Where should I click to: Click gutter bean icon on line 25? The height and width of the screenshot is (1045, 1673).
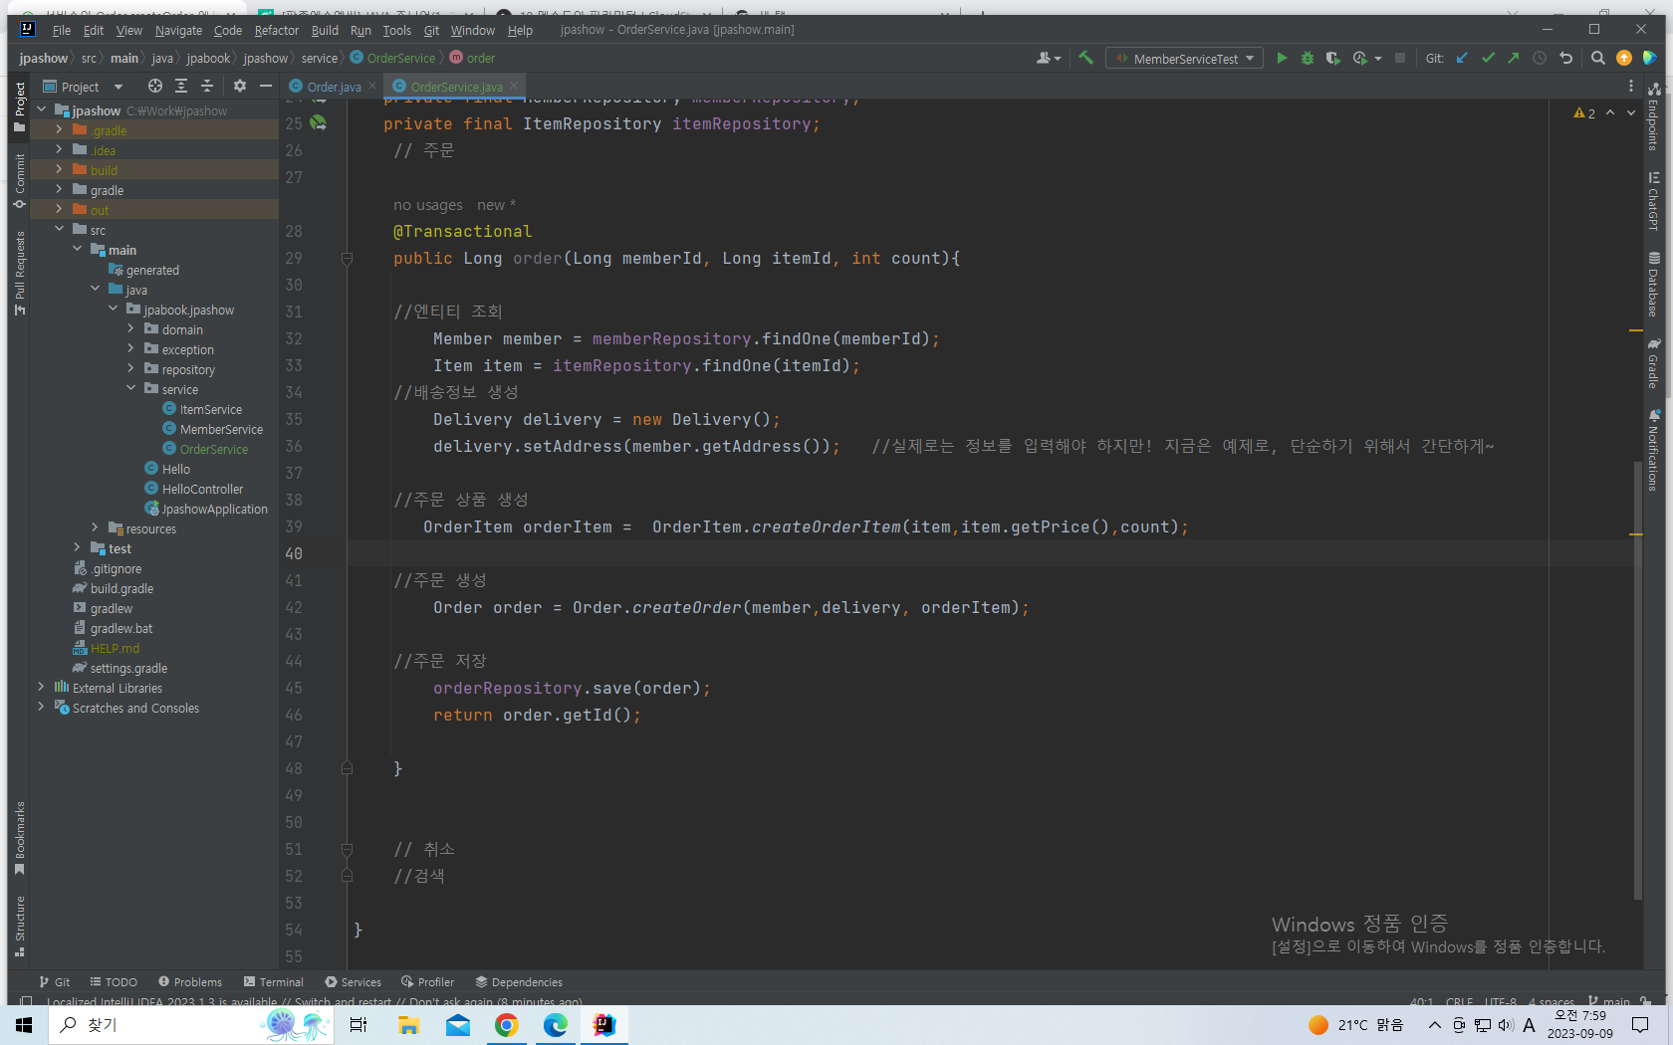click(x=318, y=123)
